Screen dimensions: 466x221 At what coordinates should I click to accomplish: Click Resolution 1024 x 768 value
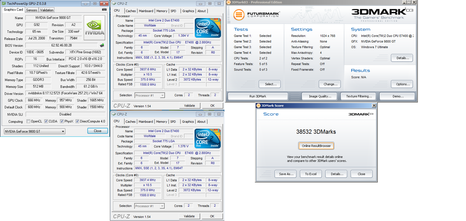pyautogui.click(x=328, y=36)
